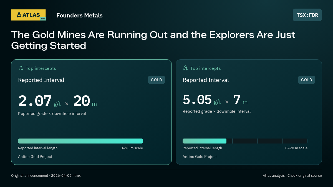
Task: Click the headline about gold mines running out
Action: coord(153,40)
